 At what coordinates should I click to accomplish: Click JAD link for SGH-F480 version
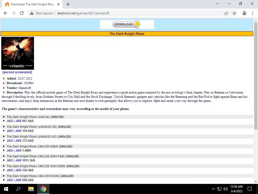10,160
